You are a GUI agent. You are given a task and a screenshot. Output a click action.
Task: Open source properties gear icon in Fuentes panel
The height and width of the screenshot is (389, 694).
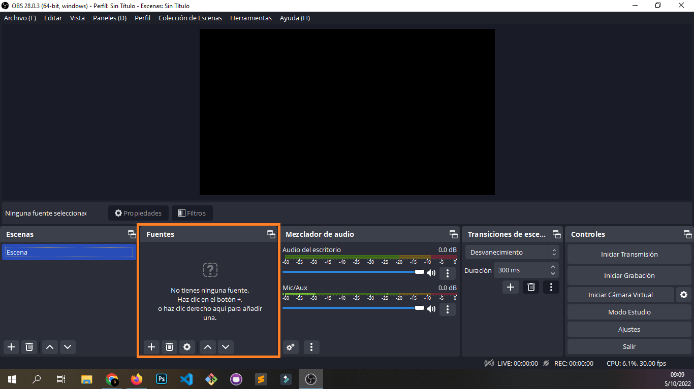[x=187, y=347]
